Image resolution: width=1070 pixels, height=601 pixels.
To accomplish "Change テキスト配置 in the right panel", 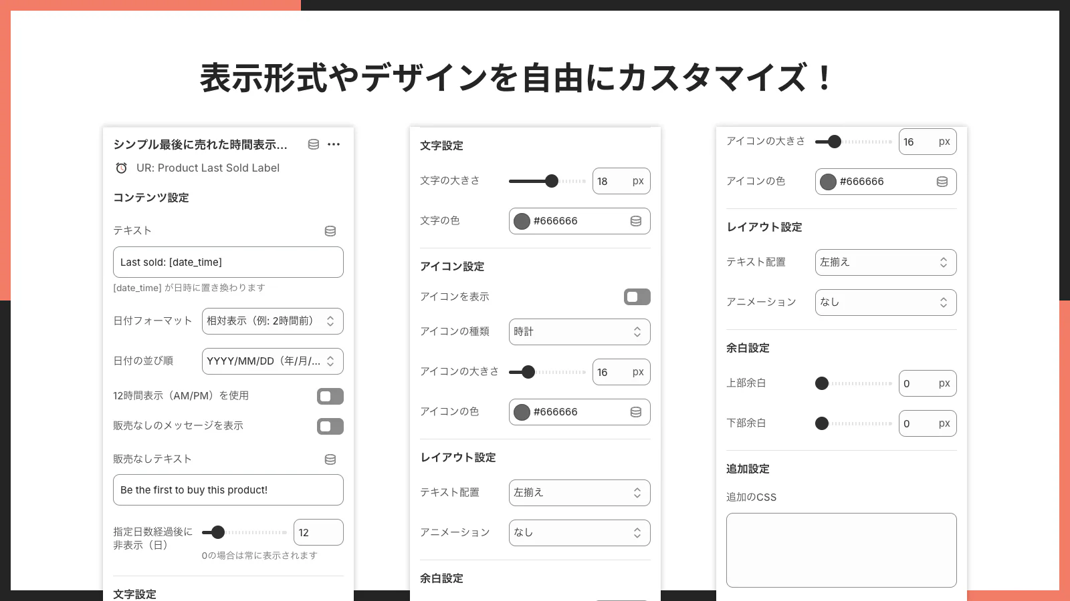I will click(885, 262).
